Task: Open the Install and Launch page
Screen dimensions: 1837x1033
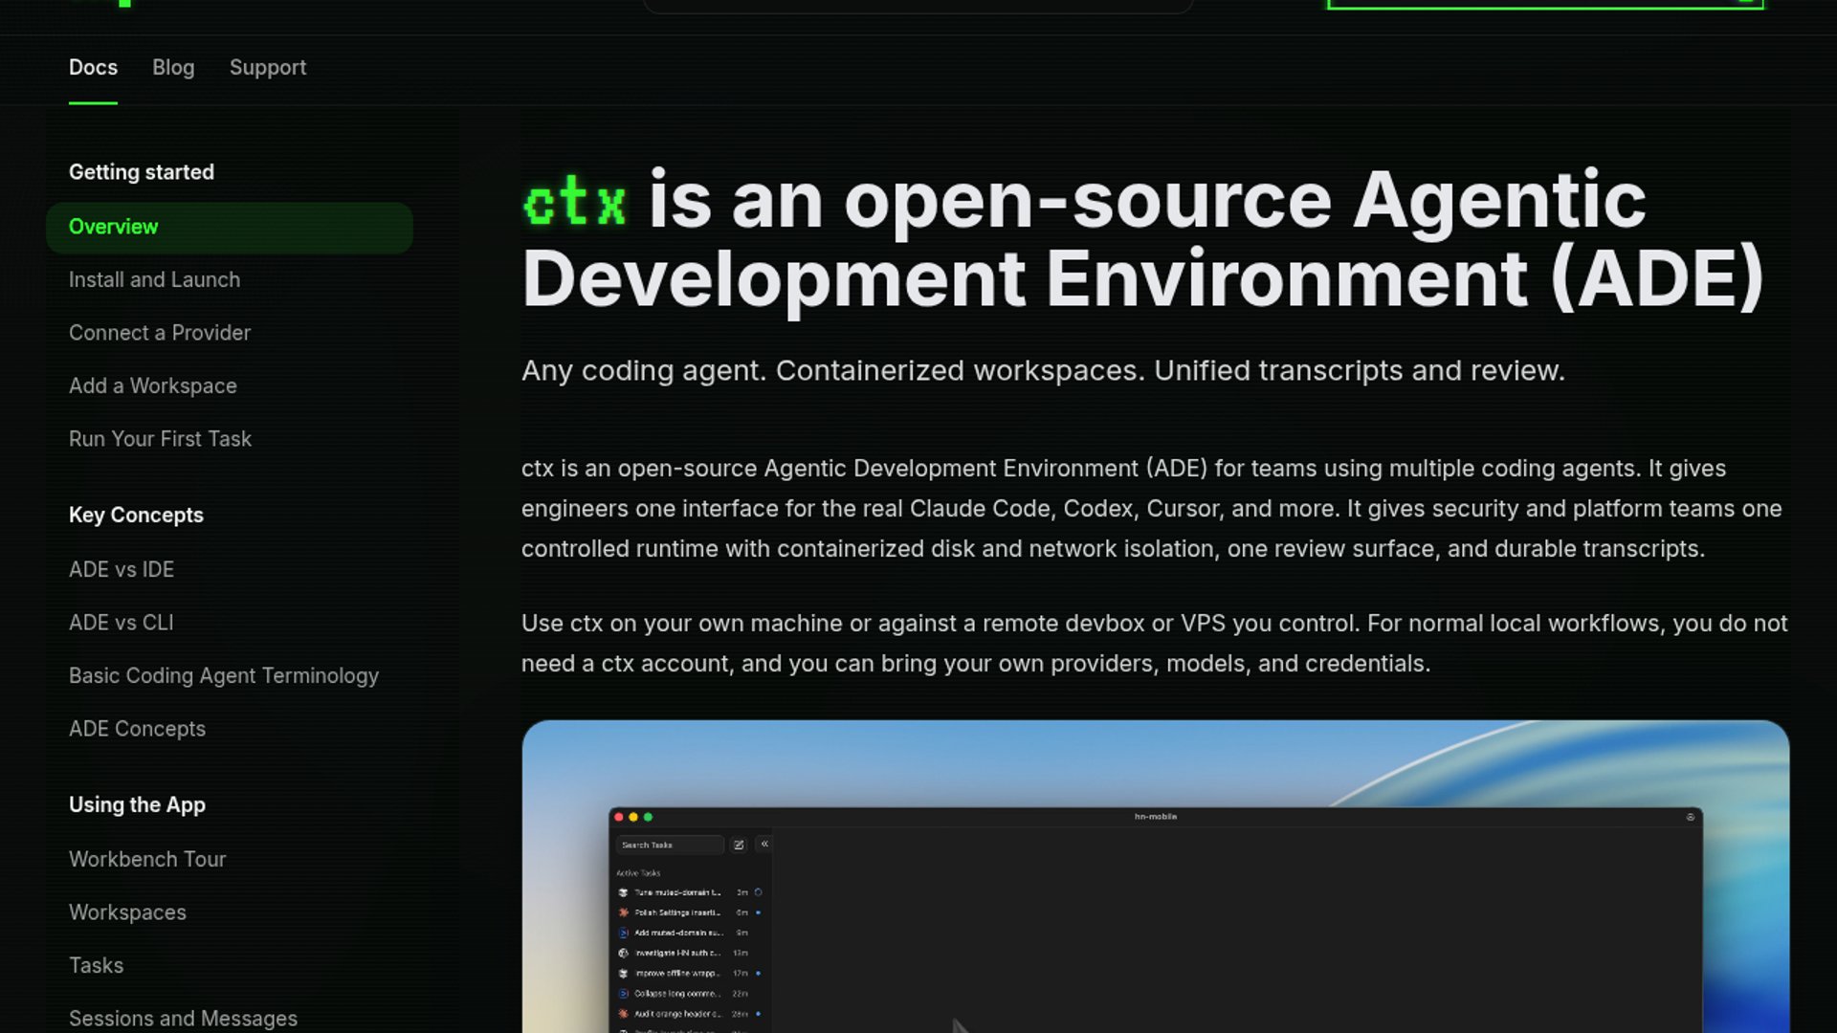Action: [x=154, y=280]
